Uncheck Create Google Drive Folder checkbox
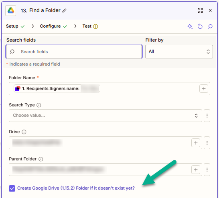 [x=12, y=188]
